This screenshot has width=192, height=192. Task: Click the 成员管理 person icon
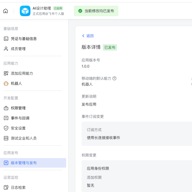coord(6,49)
